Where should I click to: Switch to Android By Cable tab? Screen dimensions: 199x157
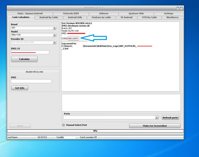(49, 17)
